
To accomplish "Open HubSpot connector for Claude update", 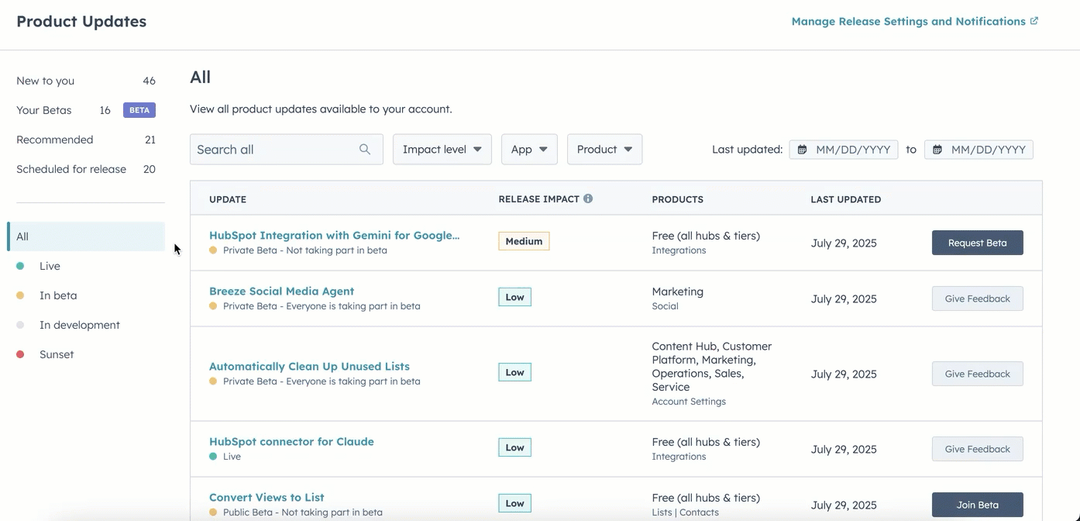I will [291, 441].
